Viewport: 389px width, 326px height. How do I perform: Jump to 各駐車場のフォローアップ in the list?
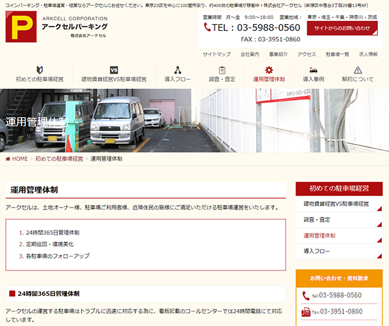click(x=58, y=256)
